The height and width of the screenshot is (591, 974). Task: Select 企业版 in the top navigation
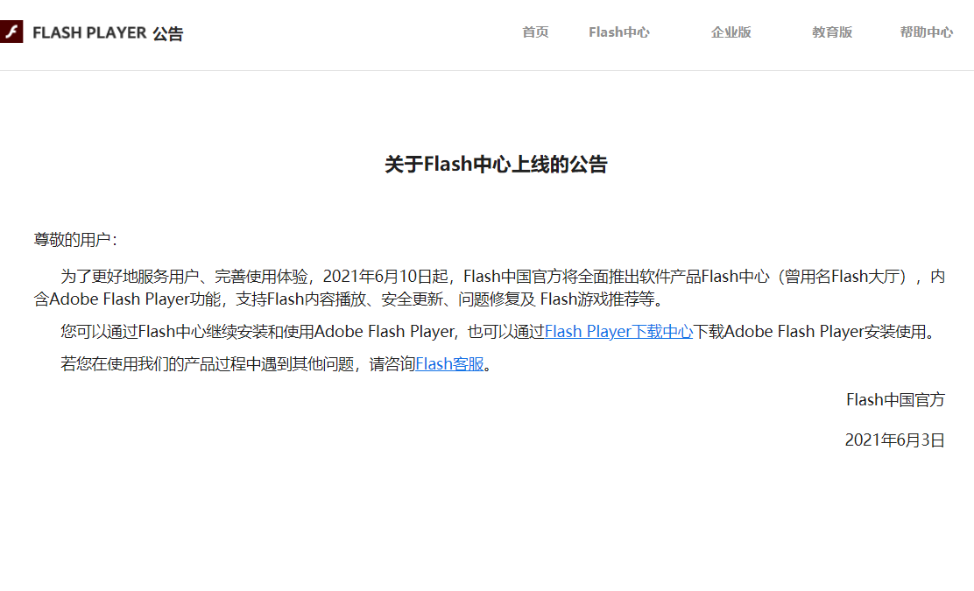click(730, 32)
